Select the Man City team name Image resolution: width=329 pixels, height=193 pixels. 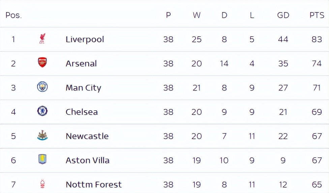[84, 88]
